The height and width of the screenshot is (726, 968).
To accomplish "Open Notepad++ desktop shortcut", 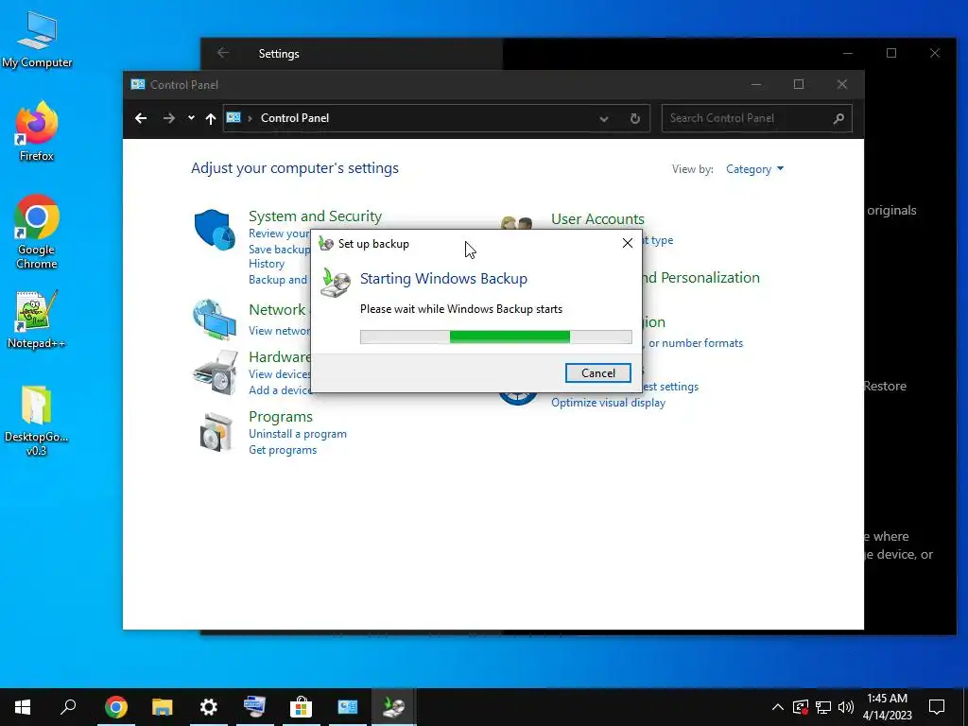I will (x=37, y=320).
